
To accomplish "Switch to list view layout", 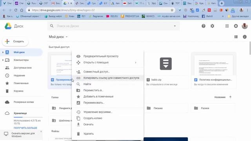I will click(236, 37).
